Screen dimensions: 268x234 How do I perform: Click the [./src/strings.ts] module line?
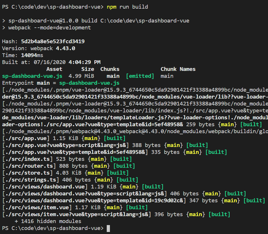70,180
